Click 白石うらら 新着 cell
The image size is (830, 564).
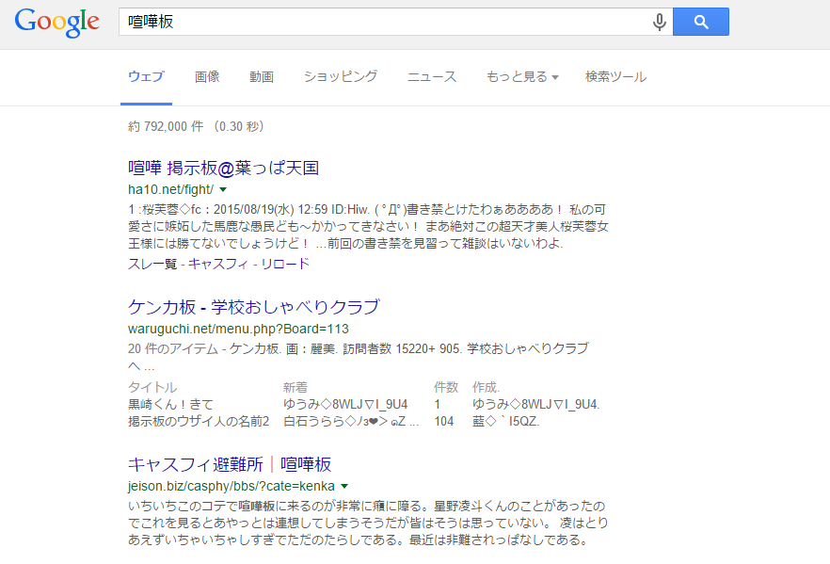coord(351,422)
